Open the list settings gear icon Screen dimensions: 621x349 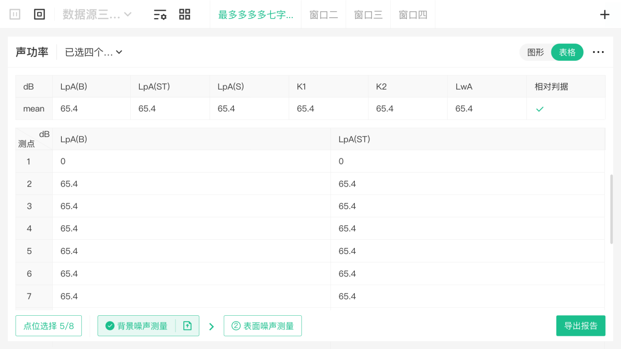[x=160, y=15]
